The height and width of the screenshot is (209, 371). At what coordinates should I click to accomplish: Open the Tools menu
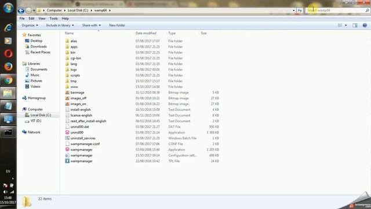(x=54, y=19)
